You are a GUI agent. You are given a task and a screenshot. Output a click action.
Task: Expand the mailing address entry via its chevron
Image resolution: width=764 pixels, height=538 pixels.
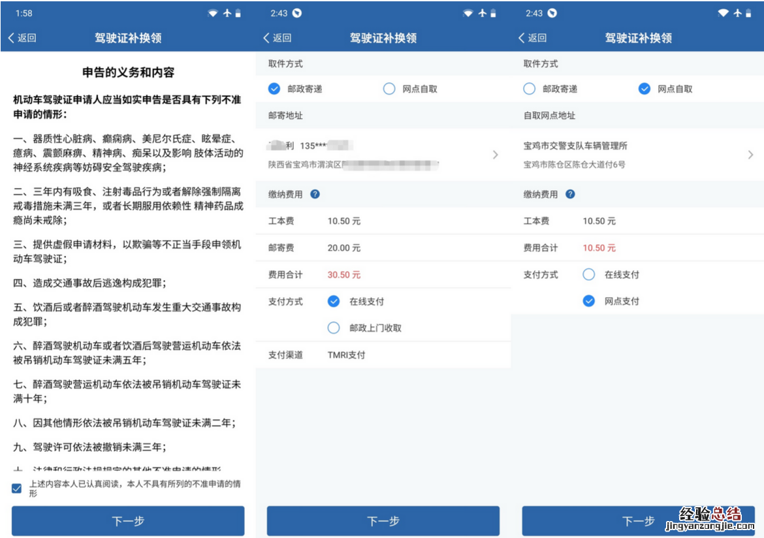click(495, 155)
